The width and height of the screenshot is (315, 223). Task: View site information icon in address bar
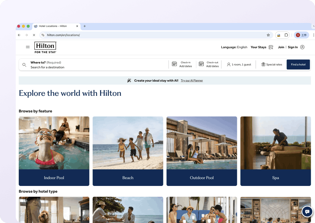[43, 35]
